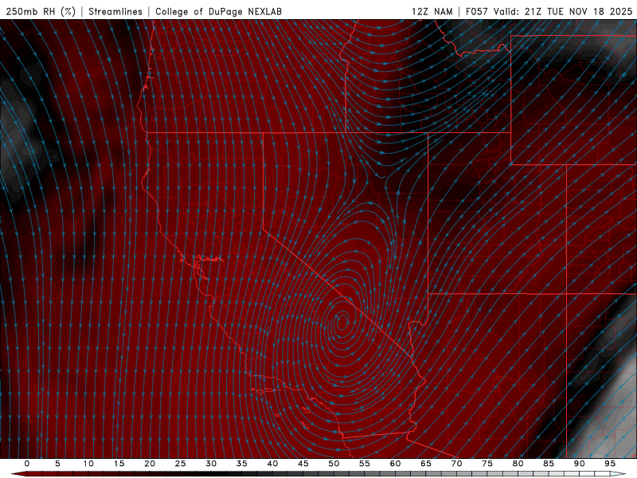
Task: Click the color bar value "50"
Action: [x=334, y=464]
